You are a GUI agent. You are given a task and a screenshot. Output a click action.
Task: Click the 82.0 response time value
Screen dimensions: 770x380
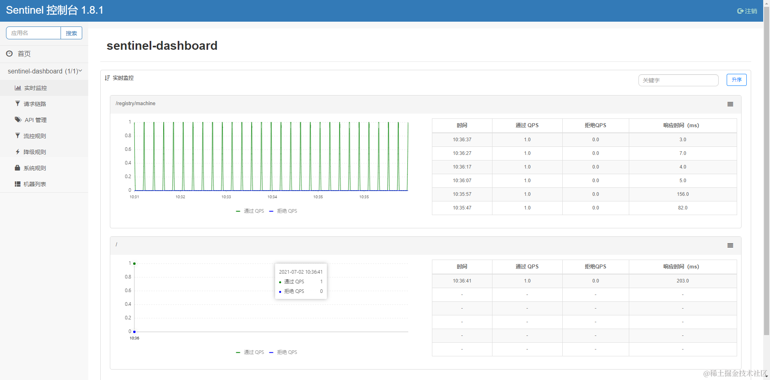coord(683,208)
